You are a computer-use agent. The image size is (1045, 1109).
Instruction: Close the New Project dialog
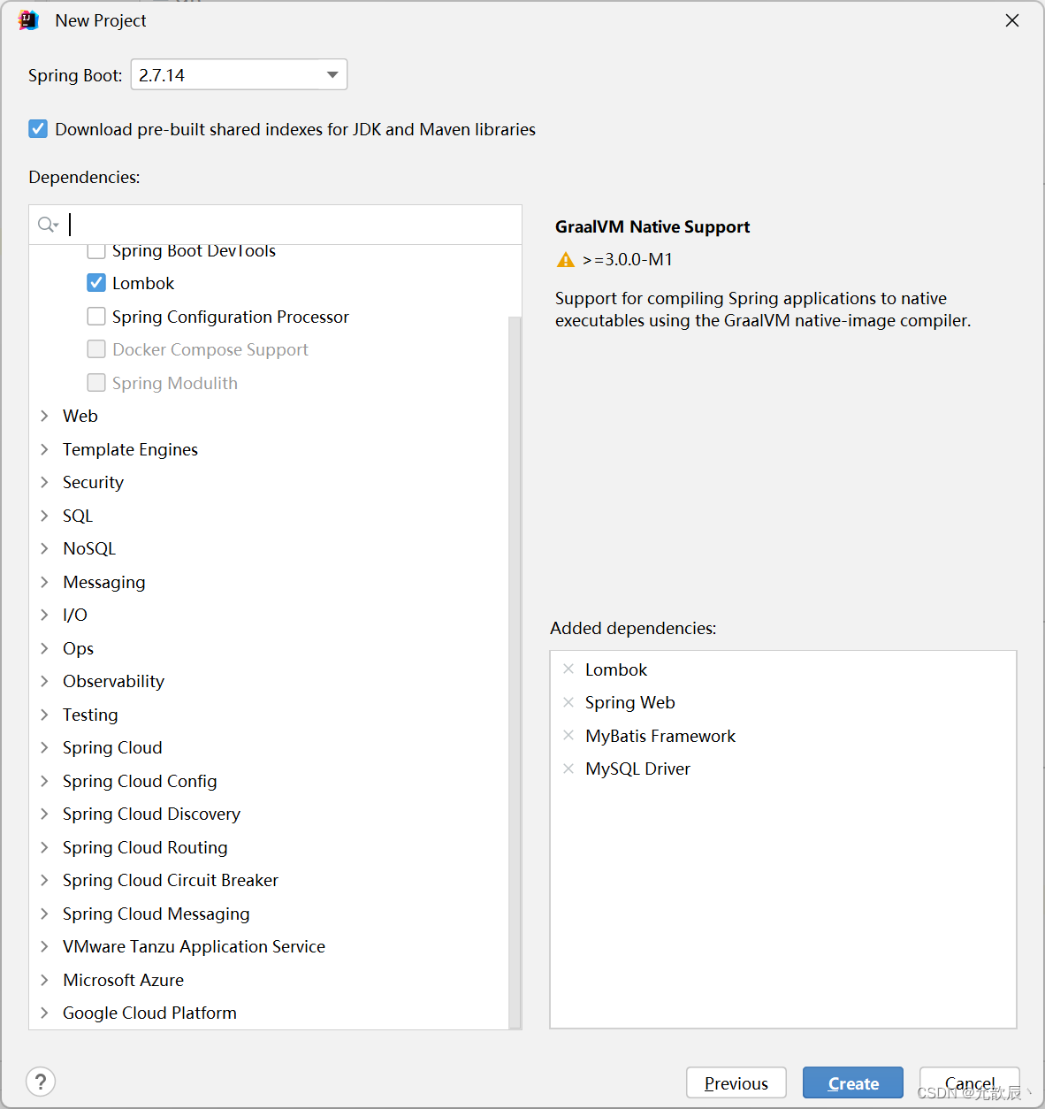point(1012,20)
